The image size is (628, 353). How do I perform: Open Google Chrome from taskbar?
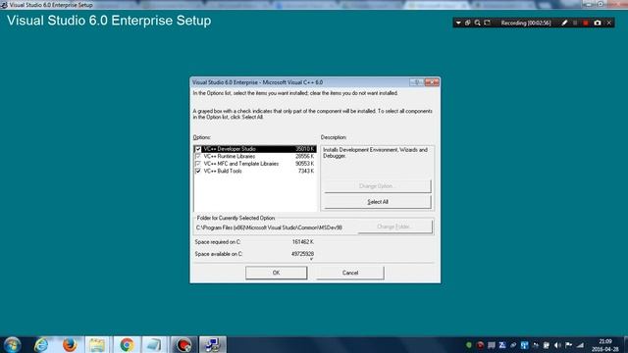(x=127, y=344)
